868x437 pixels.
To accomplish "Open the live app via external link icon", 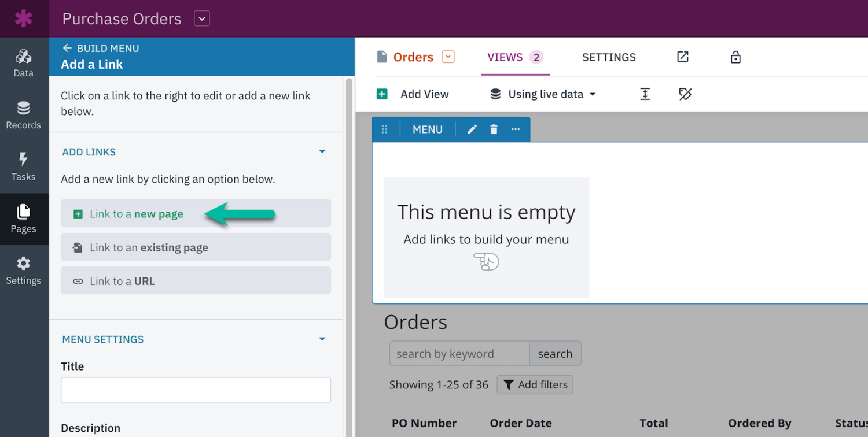I will [x=682, y=57].
